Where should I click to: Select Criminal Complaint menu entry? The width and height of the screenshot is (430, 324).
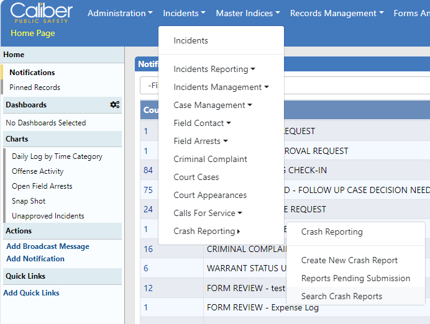(210, 159)
